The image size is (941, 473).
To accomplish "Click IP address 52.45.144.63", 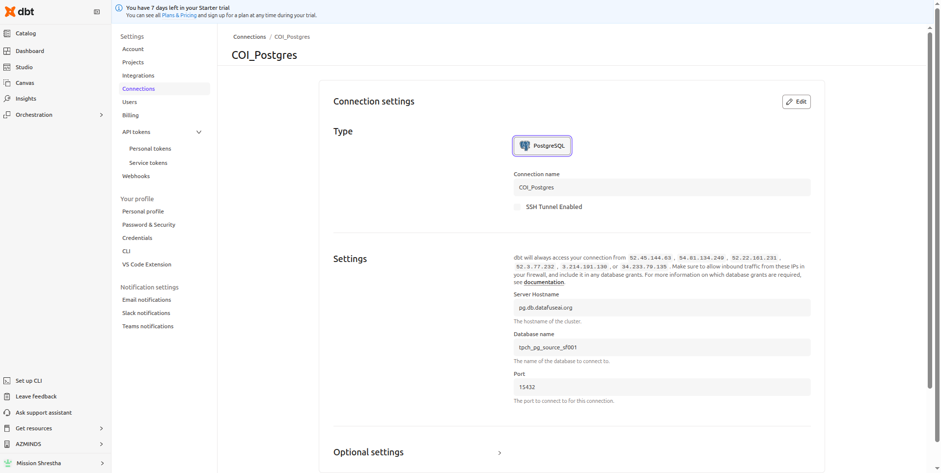I will pyautogui.click(x=650, y=258).
